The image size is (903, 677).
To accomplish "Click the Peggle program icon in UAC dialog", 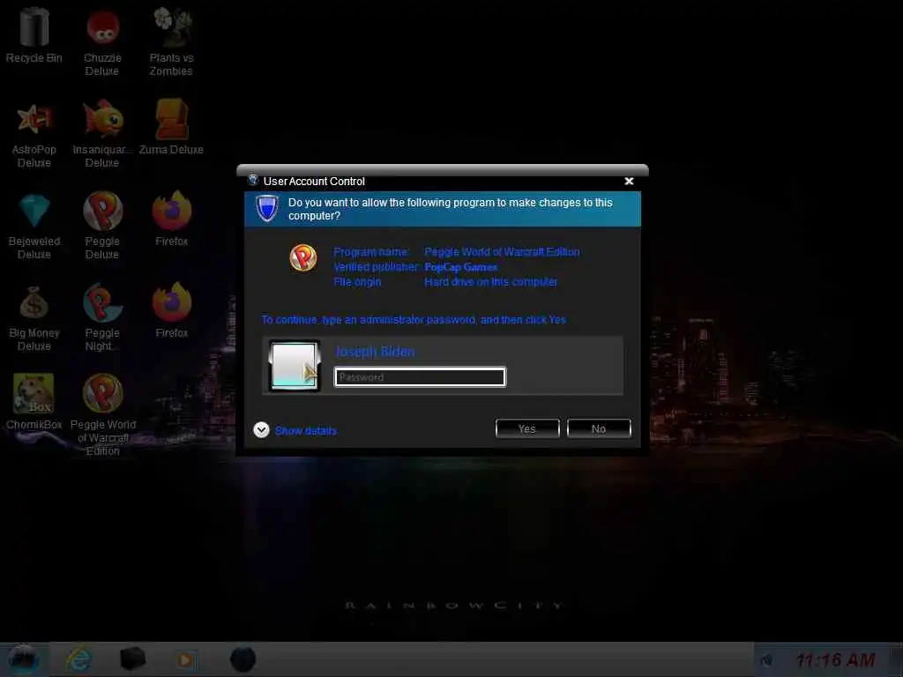I will 303,257.
